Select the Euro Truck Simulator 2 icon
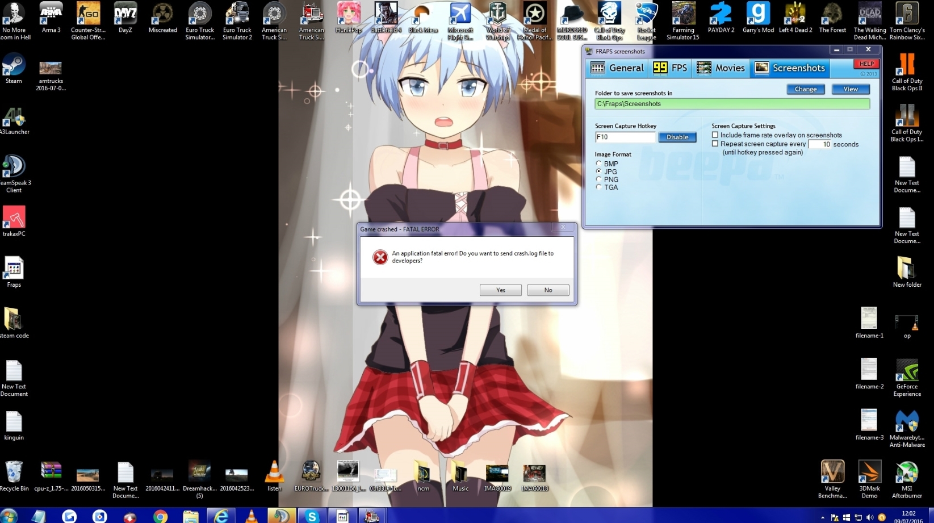 pos(237,21)
